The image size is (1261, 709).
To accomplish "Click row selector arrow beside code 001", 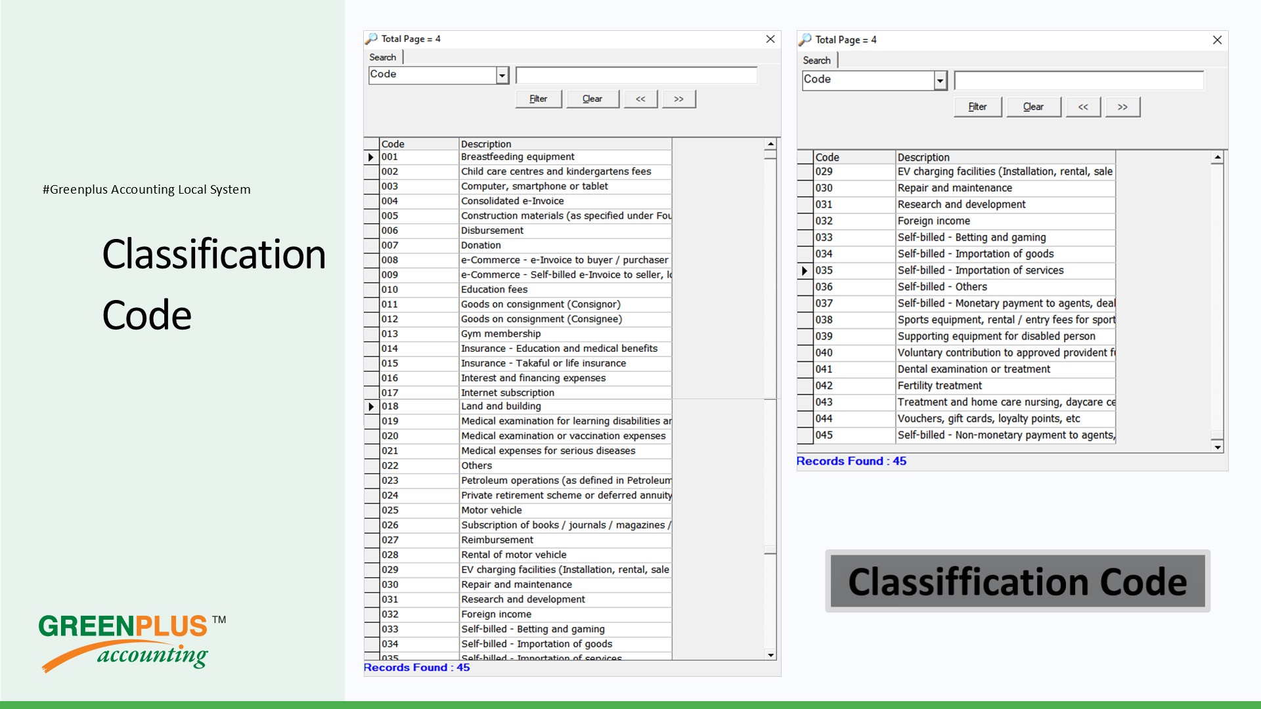I will click(372, 157).
